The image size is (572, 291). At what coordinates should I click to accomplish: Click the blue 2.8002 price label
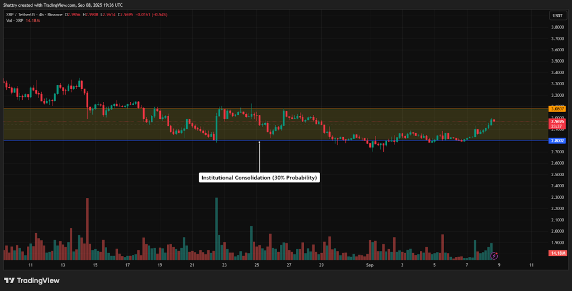click(x=556, y=141)
